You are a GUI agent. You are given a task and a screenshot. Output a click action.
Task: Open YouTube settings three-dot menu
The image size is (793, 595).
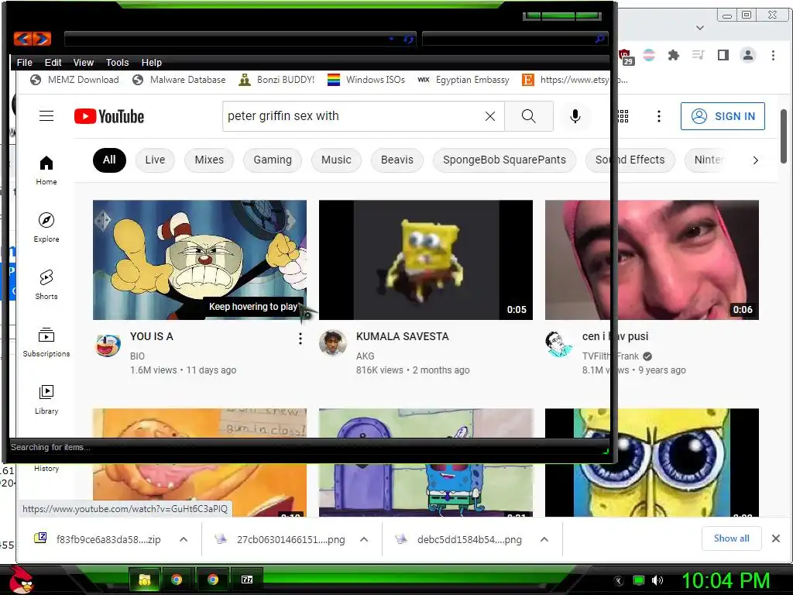(x=658, y=116)
